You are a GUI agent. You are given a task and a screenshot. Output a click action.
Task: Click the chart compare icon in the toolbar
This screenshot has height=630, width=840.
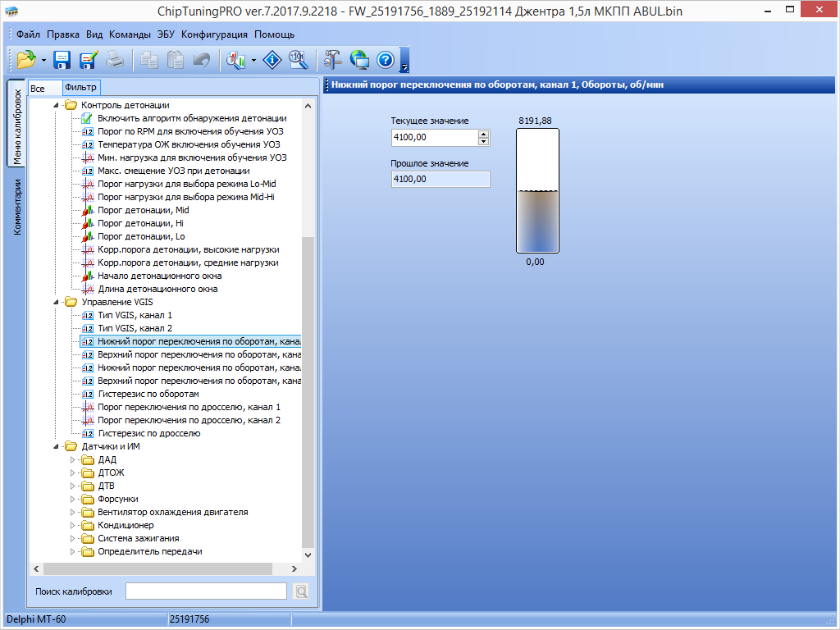(235, 59)
